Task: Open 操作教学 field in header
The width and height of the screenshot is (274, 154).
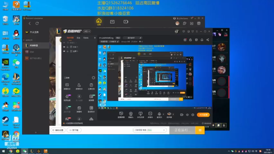Action: coord(132,38)
